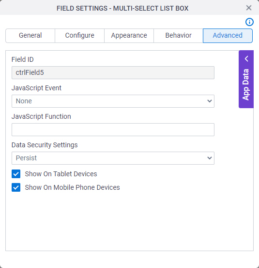The image size is (259, 268).
Task: Switch to the General tab
Action: coord(30,36)
